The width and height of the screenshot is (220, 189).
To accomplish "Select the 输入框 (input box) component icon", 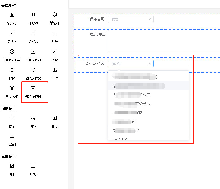I will click(12, 15).
